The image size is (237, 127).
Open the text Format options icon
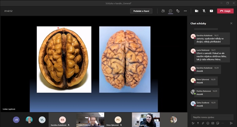pyautogui.click(x=193, y=123)
